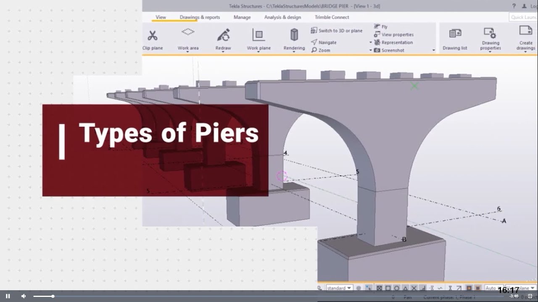Screen dimensions: 538x302
Task: Click the Work area icon
Action: [x=188, y=32]
